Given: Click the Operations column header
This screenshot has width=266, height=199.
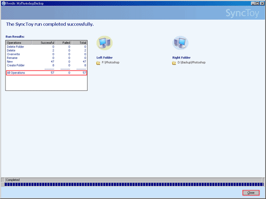Looking at the screenshot, I should [19, 42].
